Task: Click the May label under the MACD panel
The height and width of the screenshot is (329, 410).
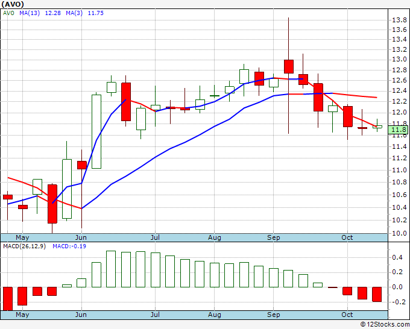Action: (x=22, y=315)
